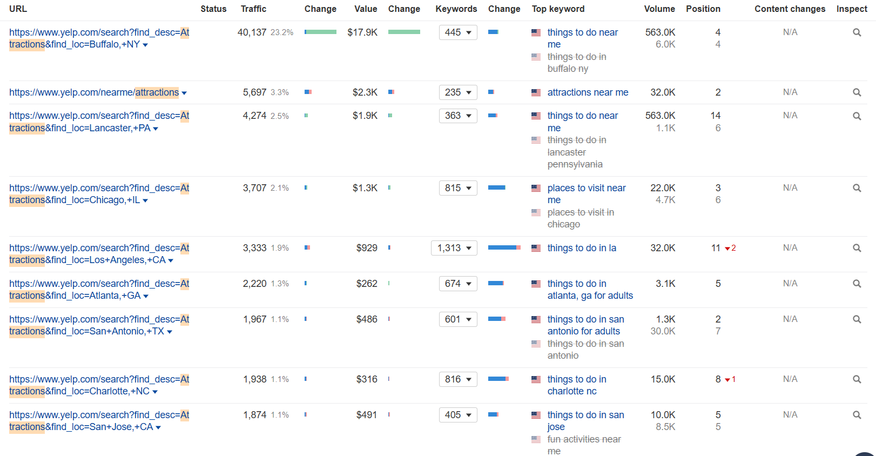Image resolution: width=876 pixels, height=456 pixels.
Task: Click struck keyword 'places to visit in chicago'
Action: [581, 218]
